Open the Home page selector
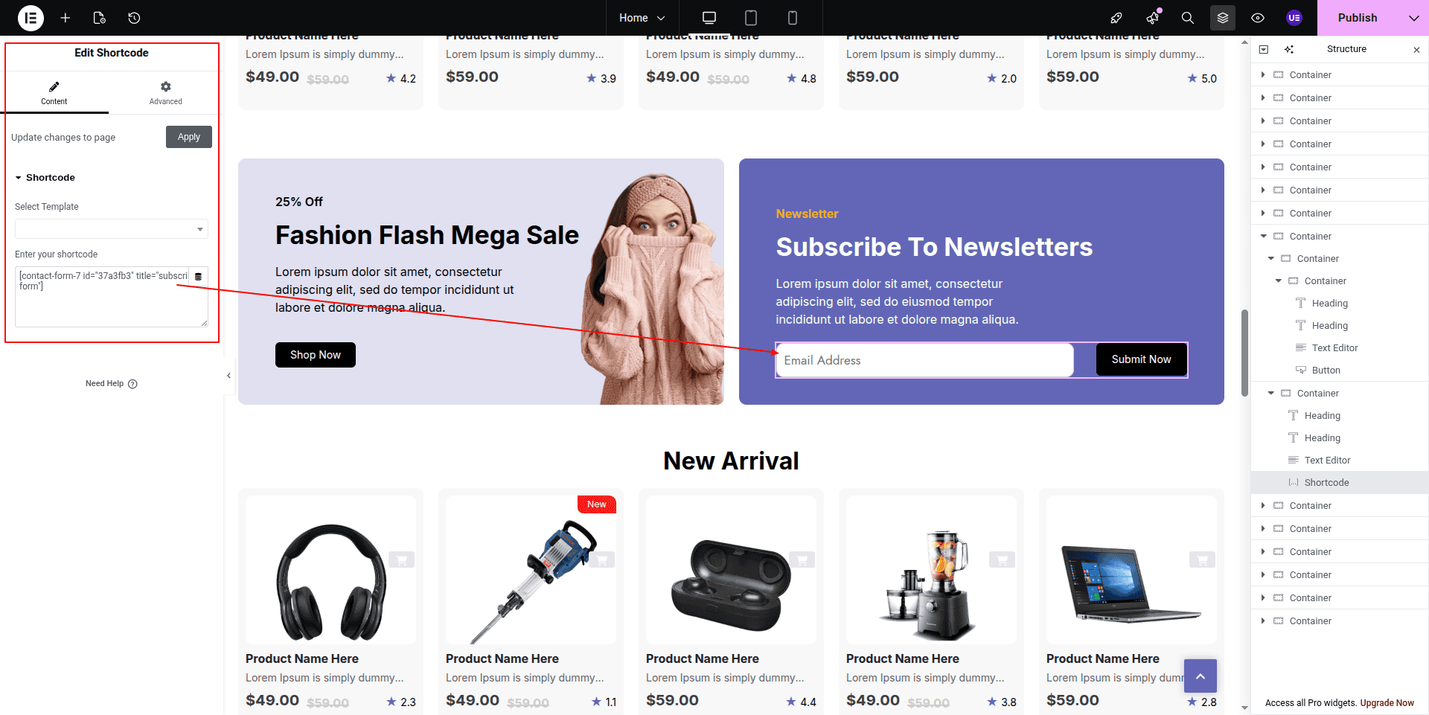Image resolution: width=1429 pixels, height=715 pixels. (x=642, y=18)
